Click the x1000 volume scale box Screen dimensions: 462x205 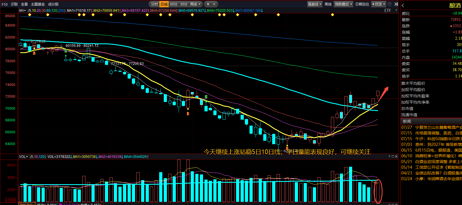[10, 200]
